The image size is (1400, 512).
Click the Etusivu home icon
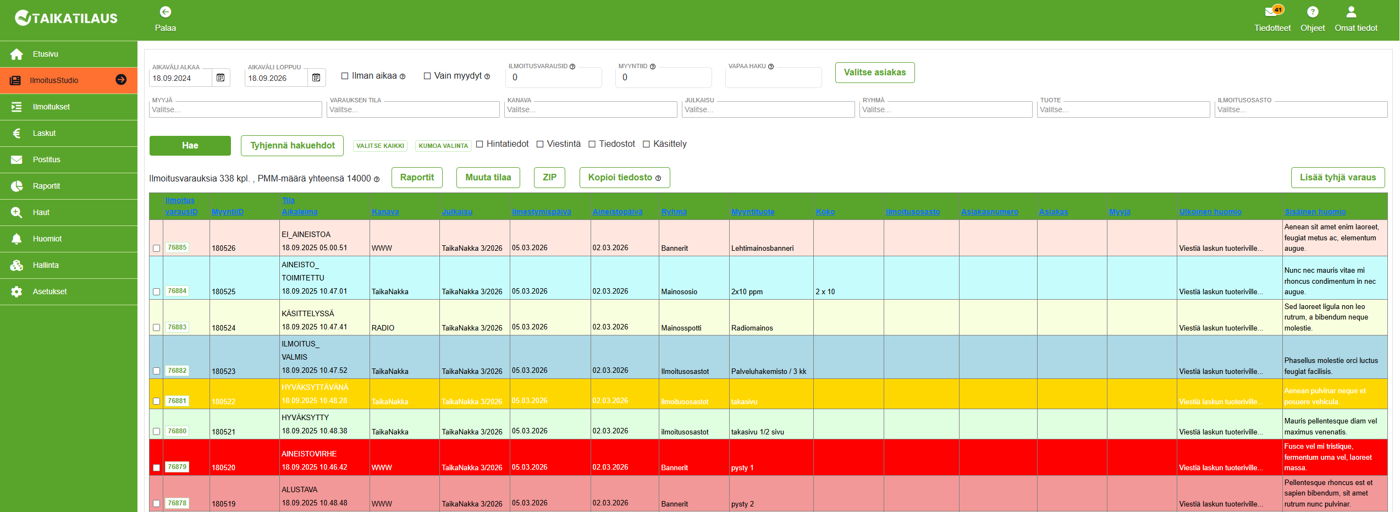[x=17, y=54]
